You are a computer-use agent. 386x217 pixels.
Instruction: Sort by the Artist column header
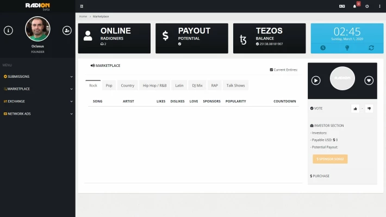coord(128,101)
